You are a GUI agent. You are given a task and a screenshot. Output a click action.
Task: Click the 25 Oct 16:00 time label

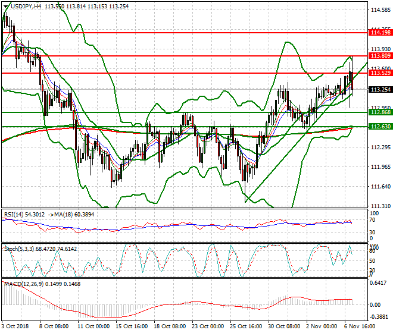point(246,326)
